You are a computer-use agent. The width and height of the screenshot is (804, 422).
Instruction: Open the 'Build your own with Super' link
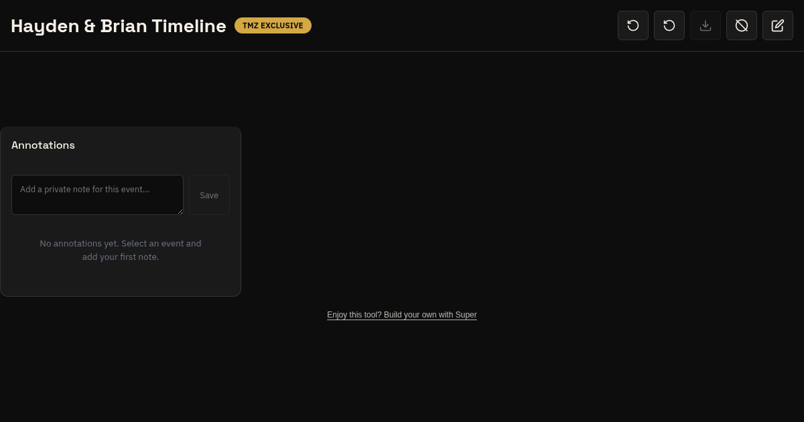pos(402,315)
